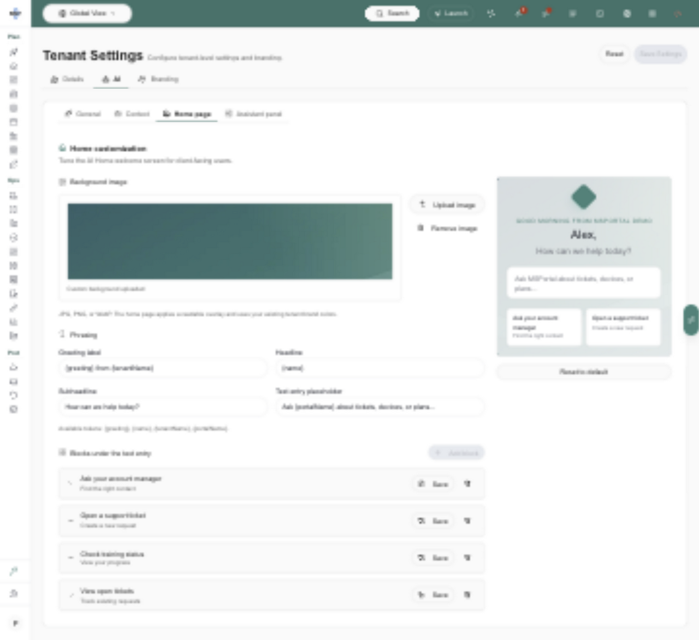Click the 'Open a support ticket' block title
This screenshot has width=699, height=640.
coord(113,515)
